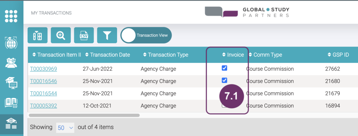Open transaction link T00016544
This screenshot has width=358, height=136.
[x=43, y=94]
